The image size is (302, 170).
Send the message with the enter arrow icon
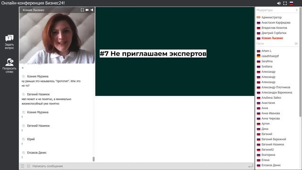point(251,166)
